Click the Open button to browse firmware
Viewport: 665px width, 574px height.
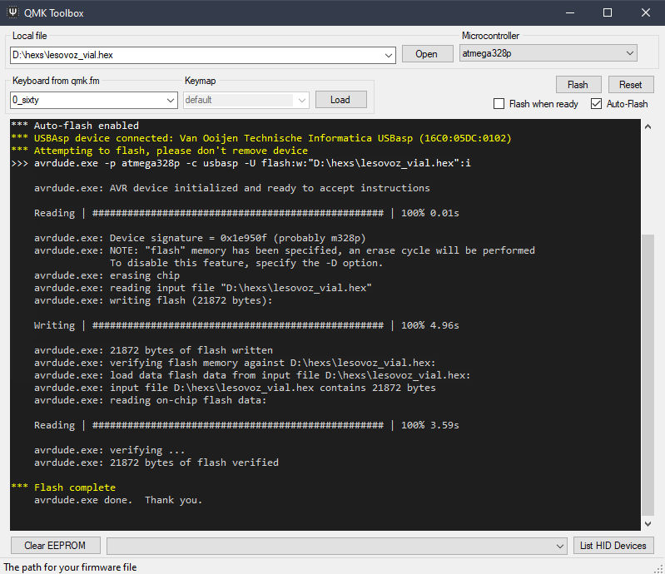click(x=426, y=54)
